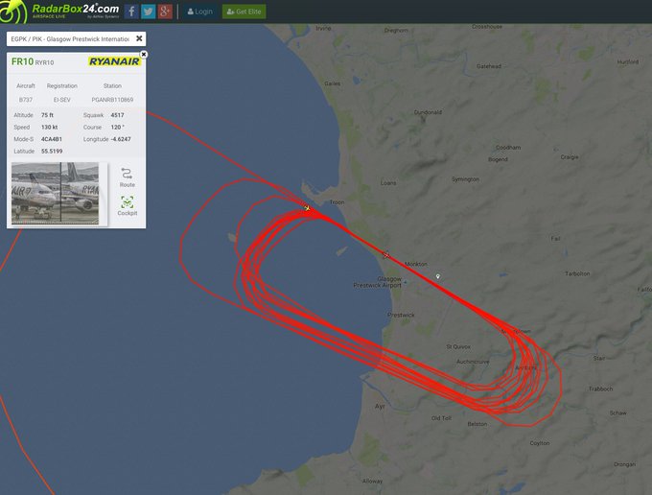Screen dimensions: 652x495
Task: Click the Ryanair airline logo
Action: [114, 61]
